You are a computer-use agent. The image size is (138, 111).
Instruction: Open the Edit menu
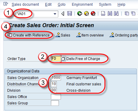coord(48,5)
